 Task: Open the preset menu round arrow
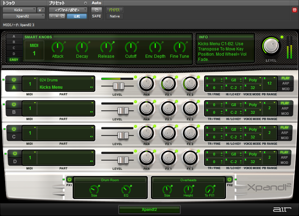pyautogui.click(x=86, y=3)
